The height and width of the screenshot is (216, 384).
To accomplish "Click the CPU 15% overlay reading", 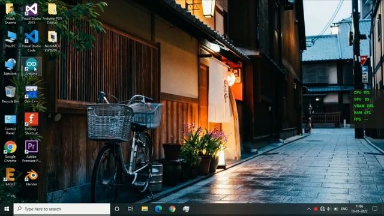I will pyautogui.click(x=362, y=92).
